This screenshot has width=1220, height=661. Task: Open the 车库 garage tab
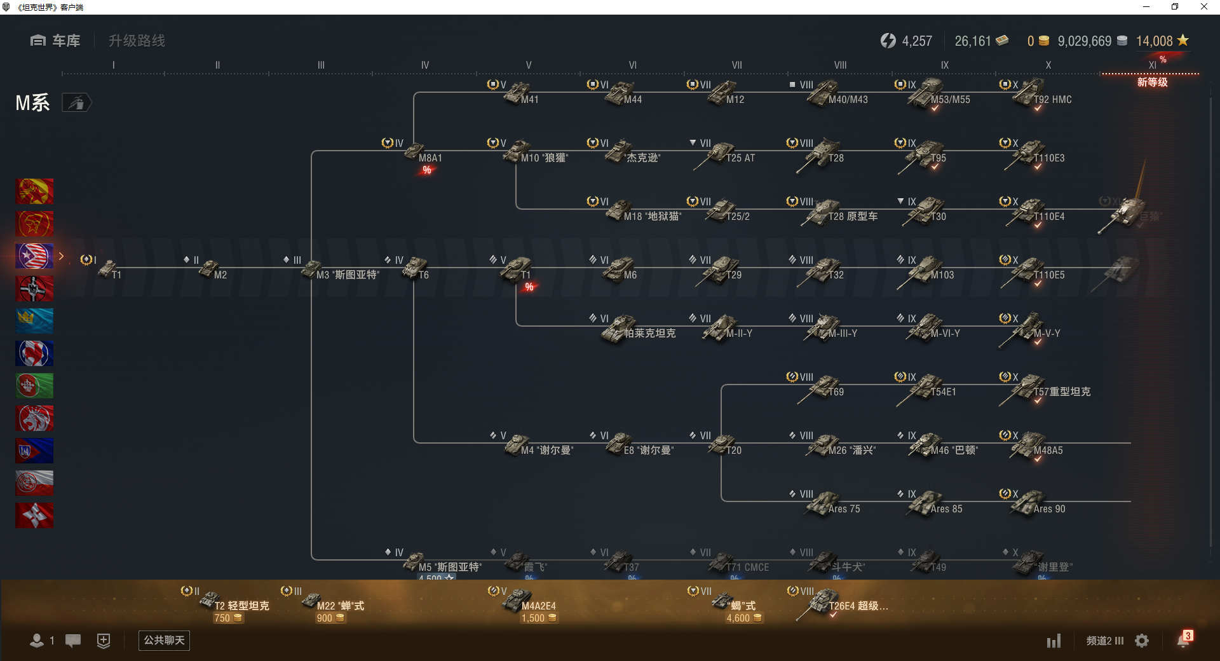[55, 41]
